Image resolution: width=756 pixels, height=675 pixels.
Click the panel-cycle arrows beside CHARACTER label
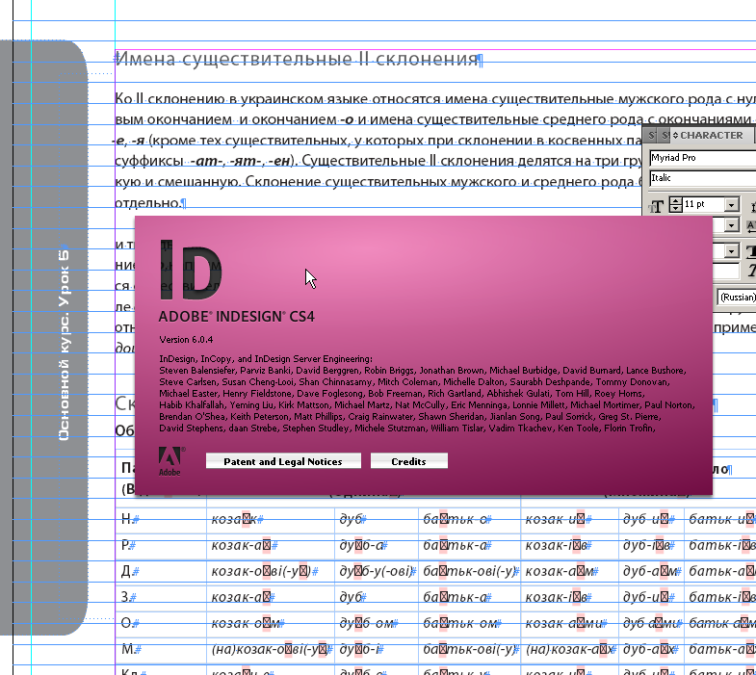coord(675,136)
